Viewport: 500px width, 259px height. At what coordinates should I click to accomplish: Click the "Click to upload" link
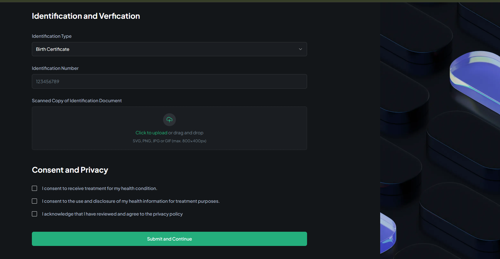tap(151, 133)
